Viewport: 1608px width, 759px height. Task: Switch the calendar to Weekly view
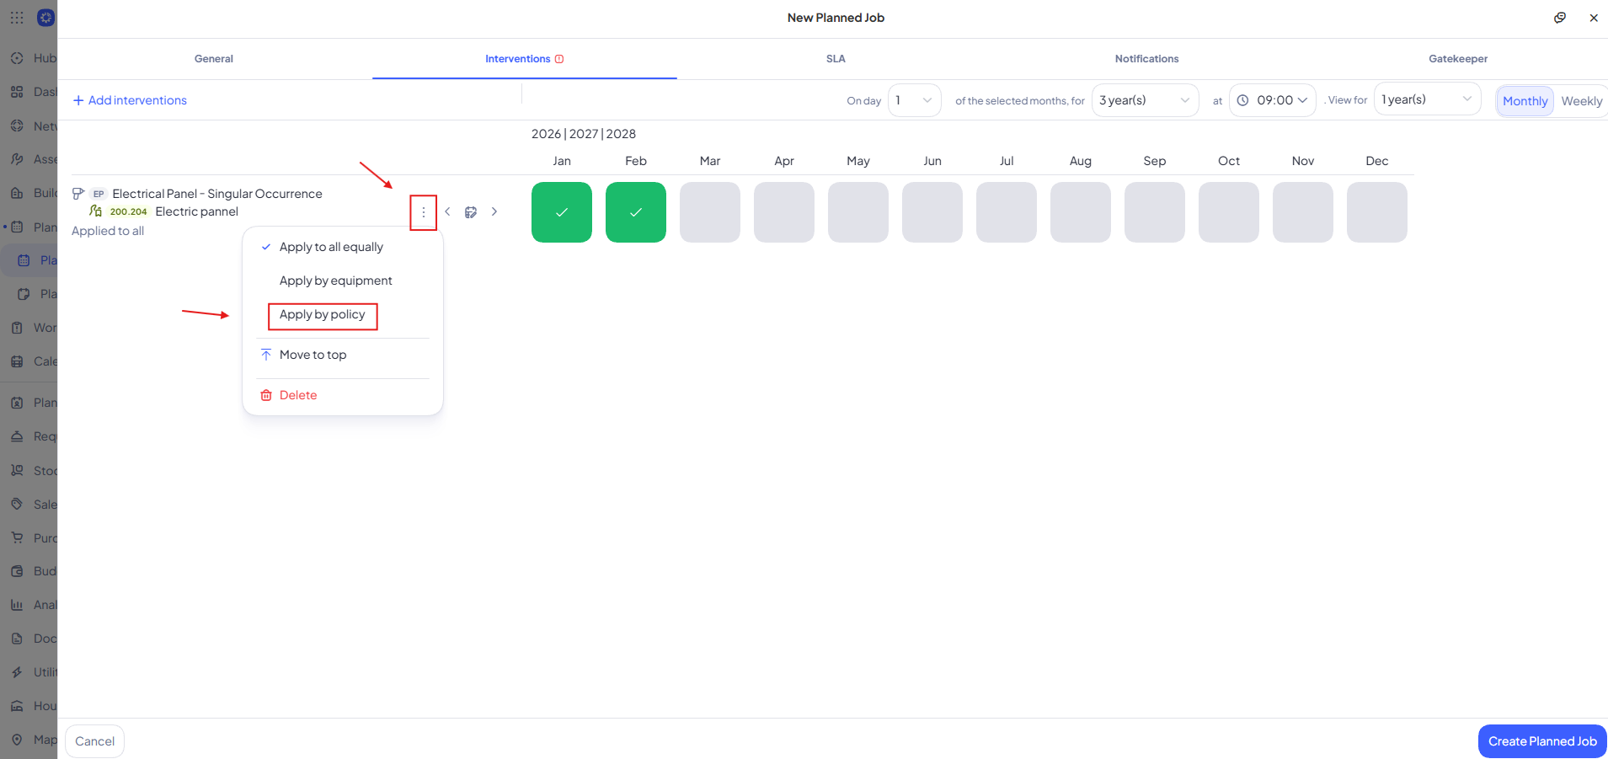[1581, 101]
